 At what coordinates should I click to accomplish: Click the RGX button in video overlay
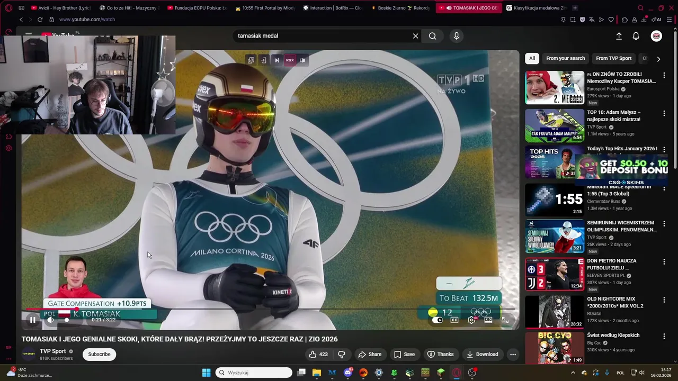pyautogui.click(x=290, y=60)
